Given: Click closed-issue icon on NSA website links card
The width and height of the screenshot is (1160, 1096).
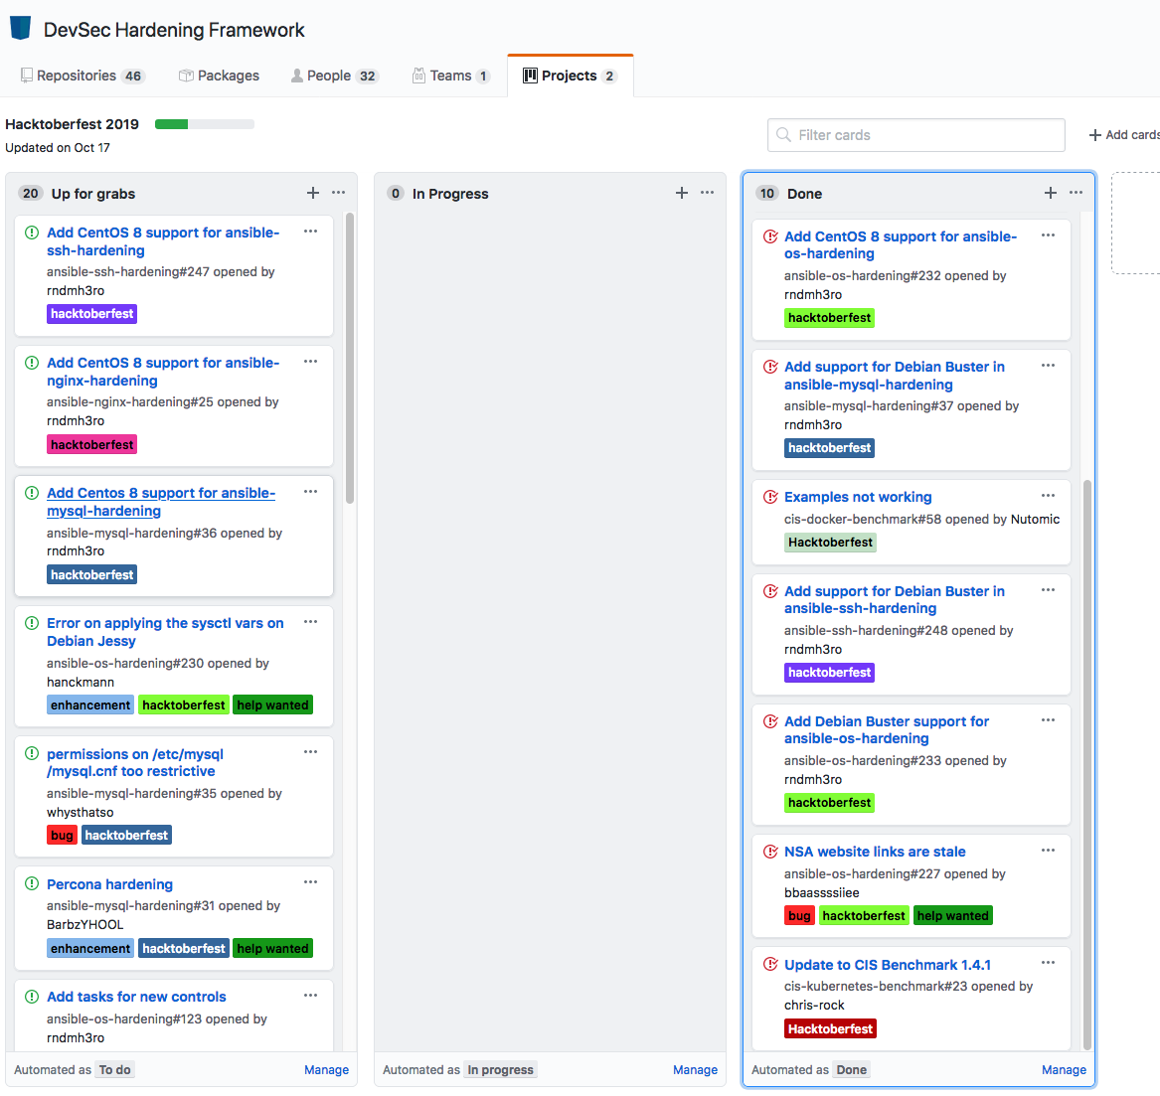Looking at the screenshot, I should tap(770, 852).
